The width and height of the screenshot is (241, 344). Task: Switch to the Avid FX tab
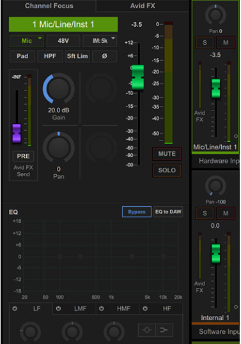coord(143,6)
